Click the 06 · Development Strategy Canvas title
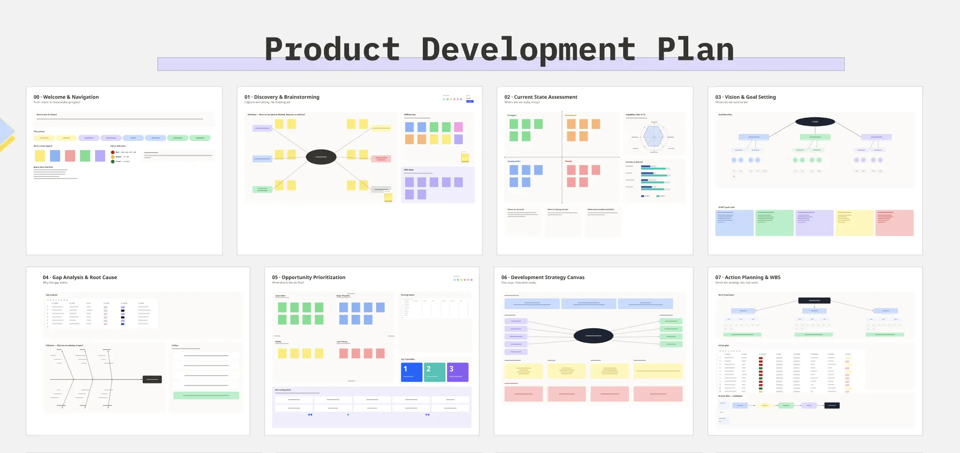The height and width of the screenshot is (453, 960). click(543, 277)
